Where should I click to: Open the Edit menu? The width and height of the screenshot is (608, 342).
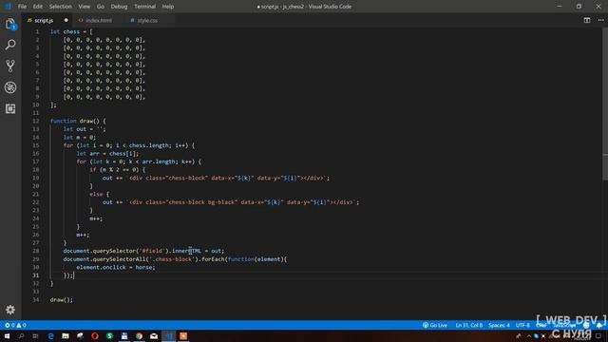[x=38, y=7]
